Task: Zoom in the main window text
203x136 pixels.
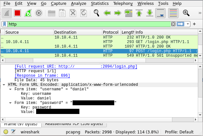Action: pyautogui.click(x=186, y=13)
